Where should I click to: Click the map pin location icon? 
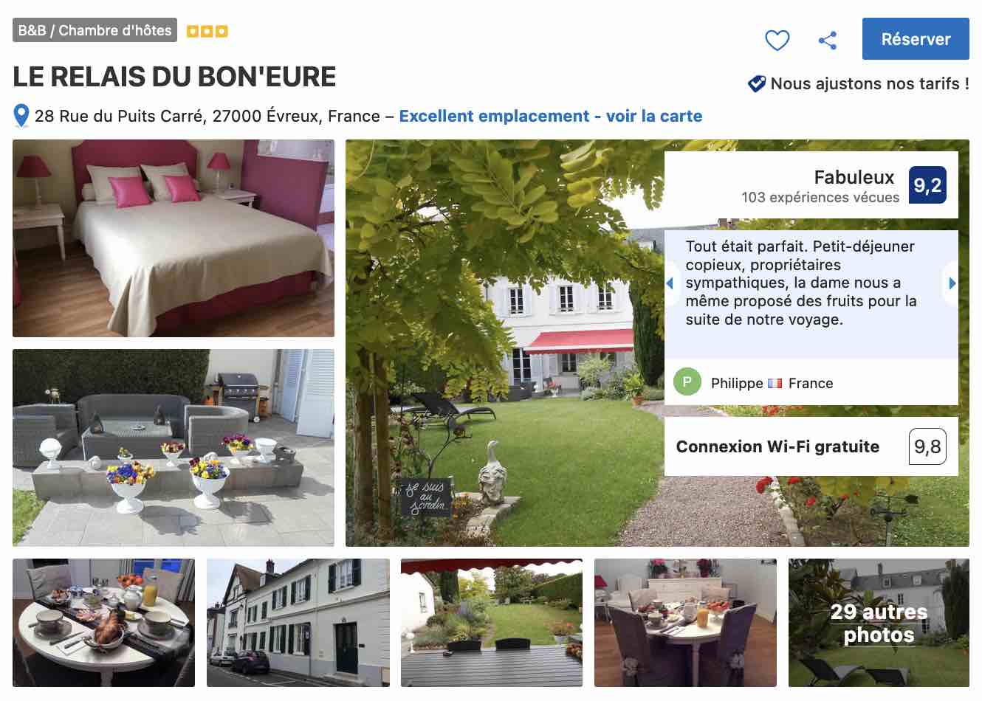click(21, 117)
